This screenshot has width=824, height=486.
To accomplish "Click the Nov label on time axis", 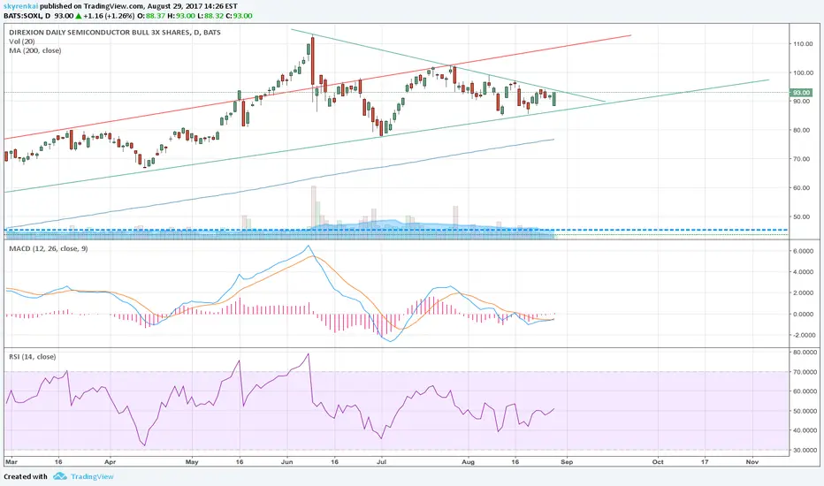I will pos(752,462).
